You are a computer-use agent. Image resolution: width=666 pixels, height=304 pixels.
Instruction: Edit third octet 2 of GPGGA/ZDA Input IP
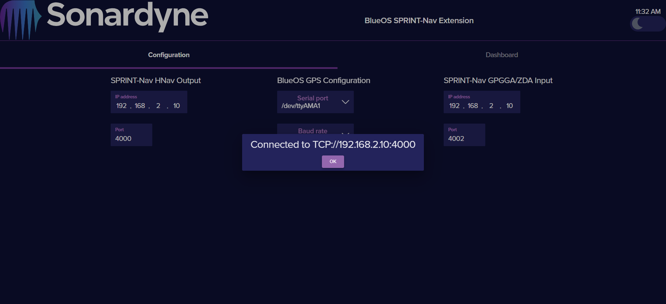491,106
